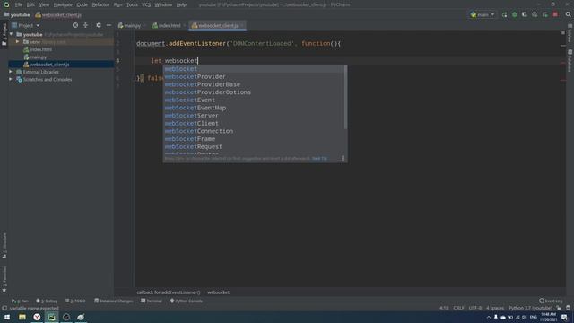Open the Run tool window
The width and height of the screenshot is (574, 323).
[20, 301]
